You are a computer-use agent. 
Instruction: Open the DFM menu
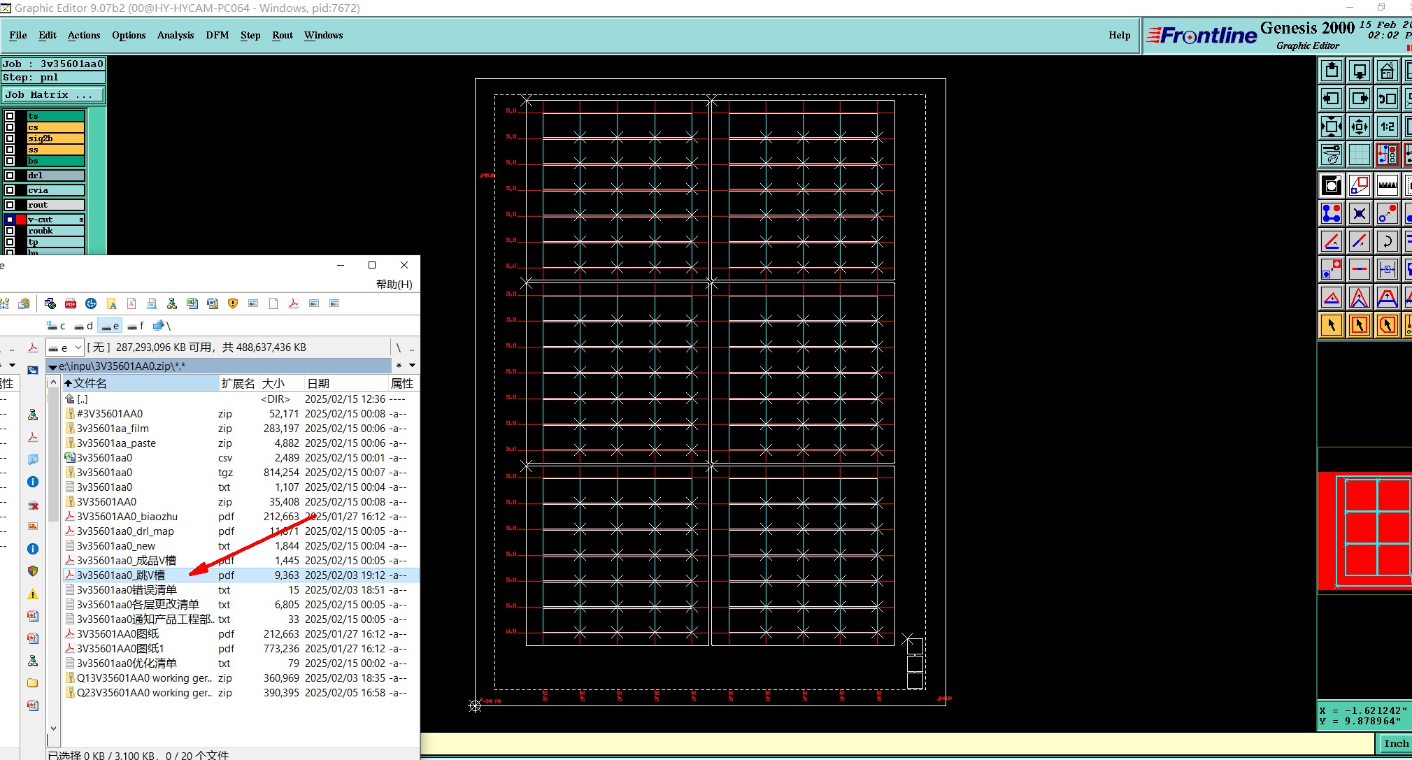coord(217,35)
